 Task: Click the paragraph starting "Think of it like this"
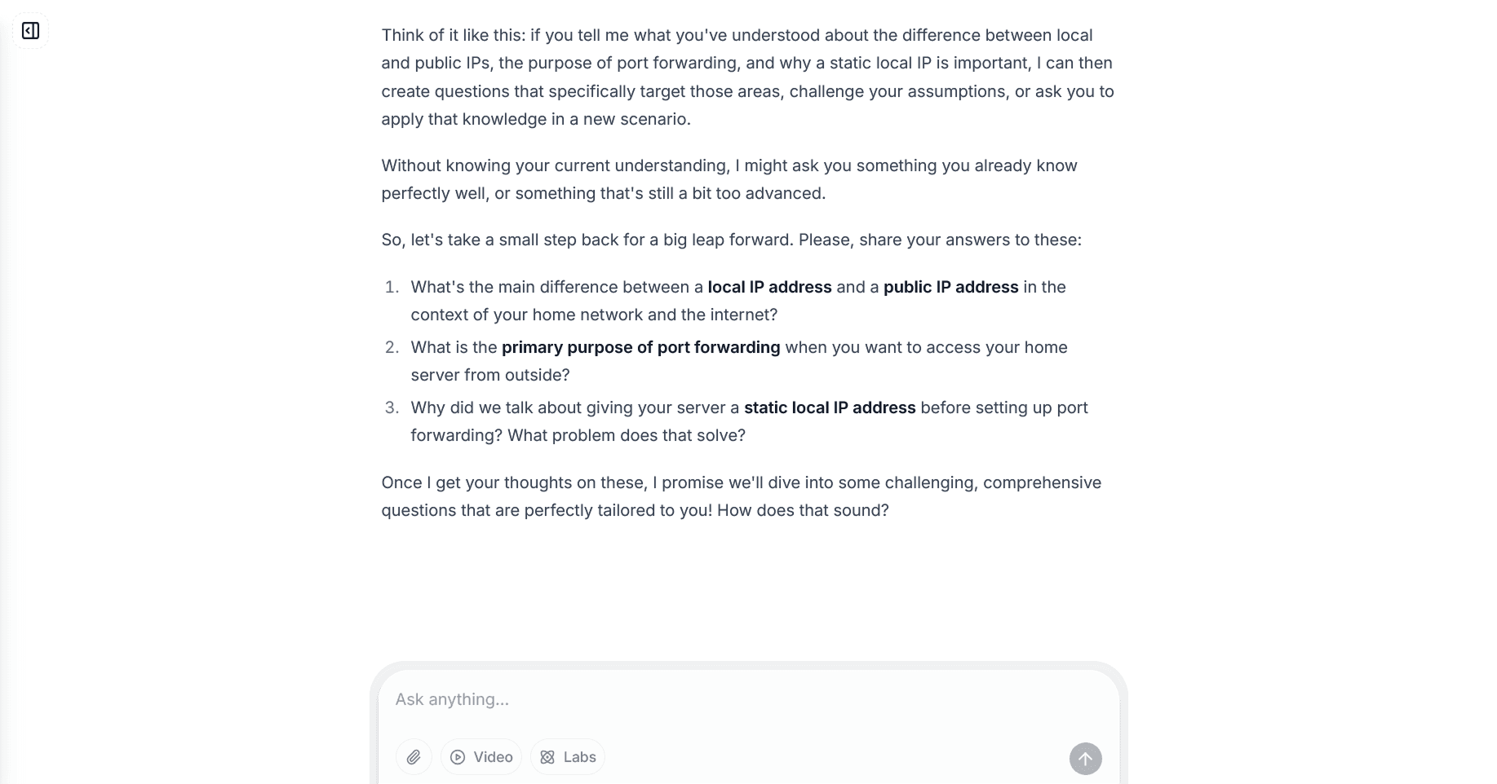tap(747, 77)
